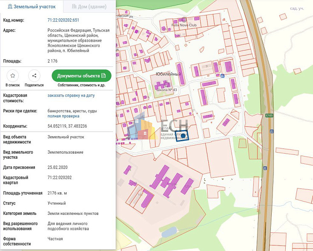The image size is (313, 251).
Task: Select the Частная ownership value
Action: click(x=55, y=239)
